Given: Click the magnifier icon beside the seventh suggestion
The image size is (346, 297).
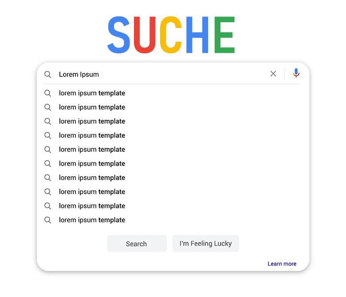Looking at the screenshot, I should 47,178.
